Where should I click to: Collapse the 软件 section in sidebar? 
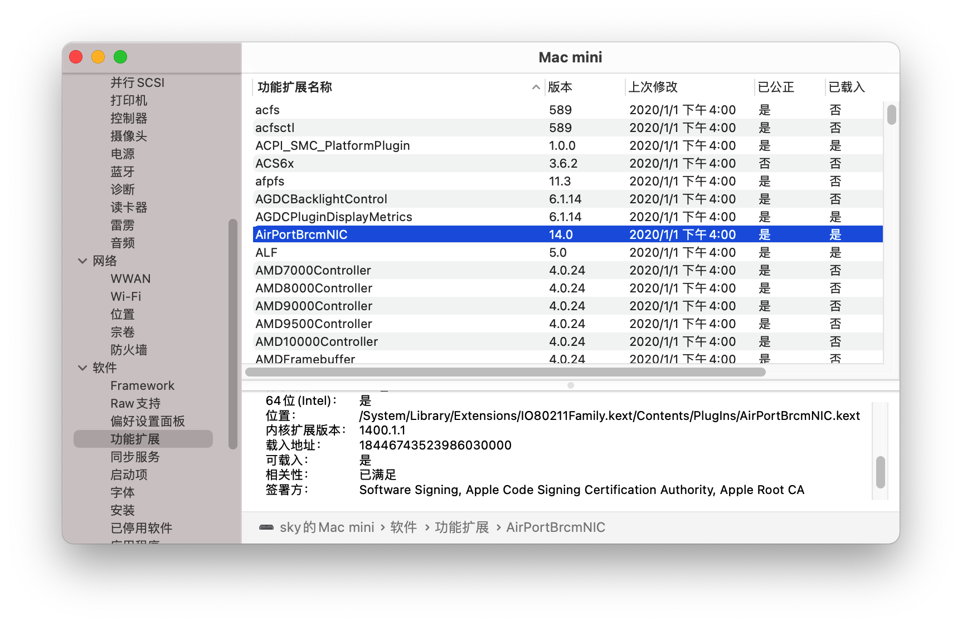82,368
